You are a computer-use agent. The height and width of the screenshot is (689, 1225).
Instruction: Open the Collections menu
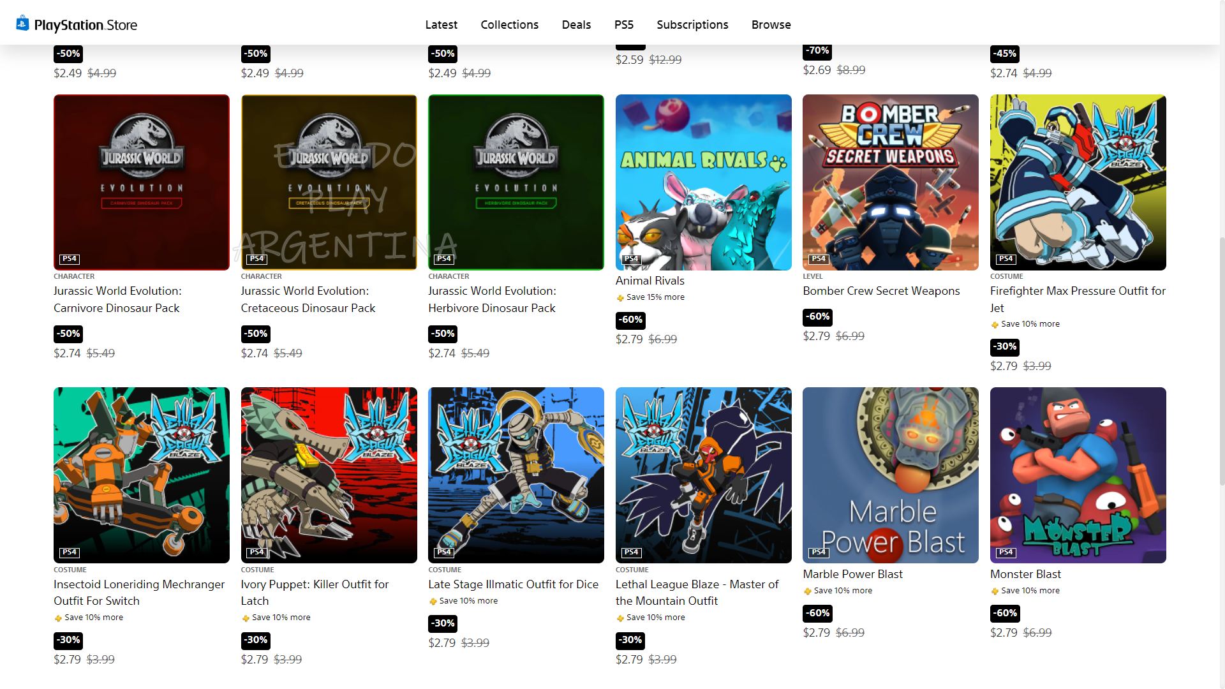pos(509,25)
